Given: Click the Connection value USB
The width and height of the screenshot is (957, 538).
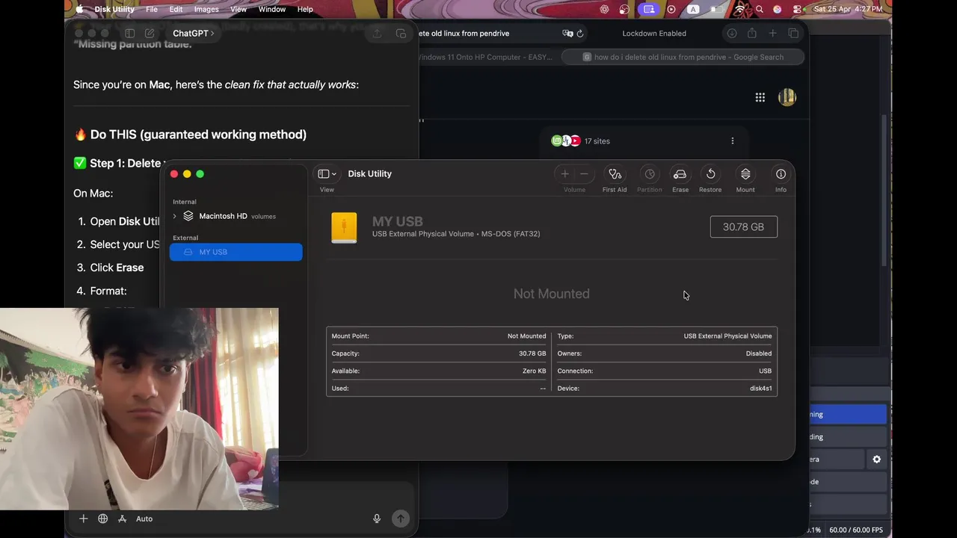Looking at the screenshot, I should pyautogui.click(x=765, y=371).
